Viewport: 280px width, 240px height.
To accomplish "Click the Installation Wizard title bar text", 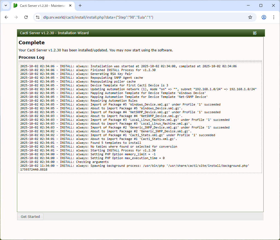I will 54,33.
